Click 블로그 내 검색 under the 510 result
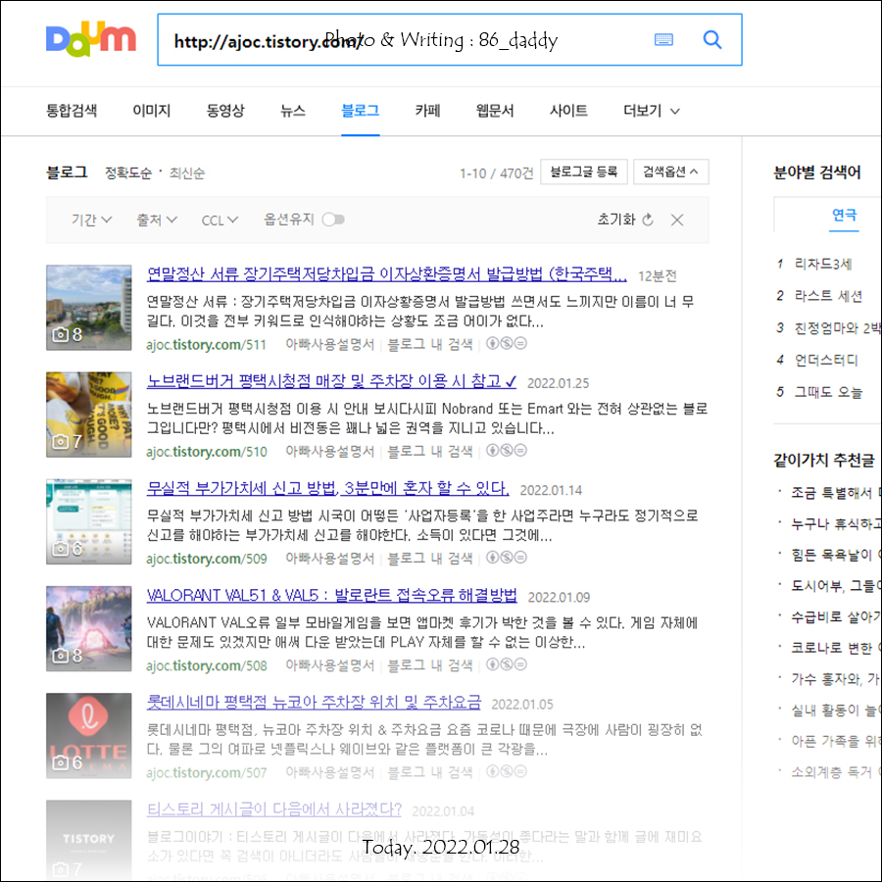 click(x=430, y=451)
